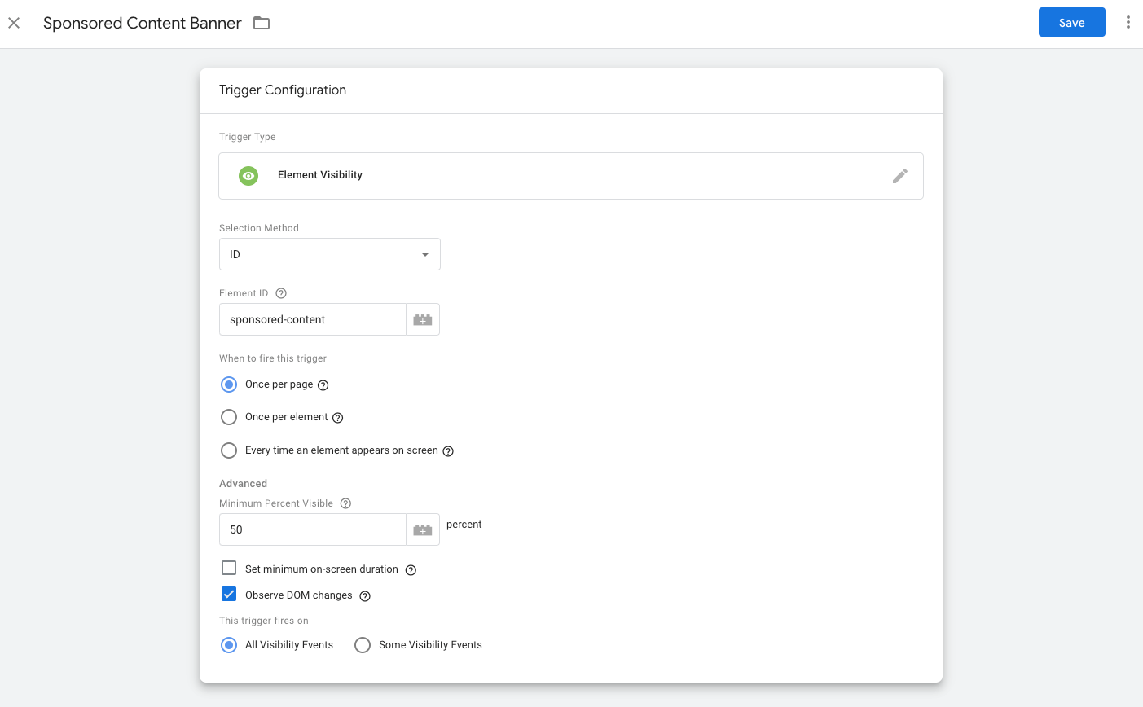Open the three-dot more options menu
Image resolution: width=1143 pixels, height=707 pixels.
click(x=1128, y=23)
